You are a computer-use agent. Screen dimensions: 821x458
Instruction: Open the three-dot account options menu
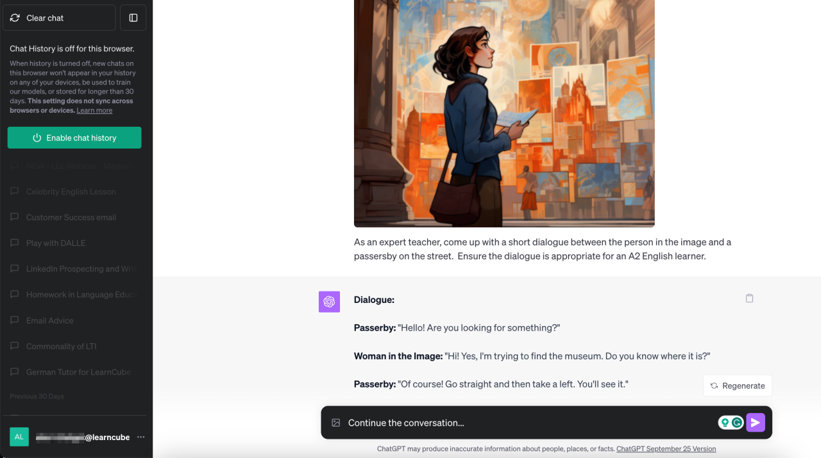(x=140, y=437)
